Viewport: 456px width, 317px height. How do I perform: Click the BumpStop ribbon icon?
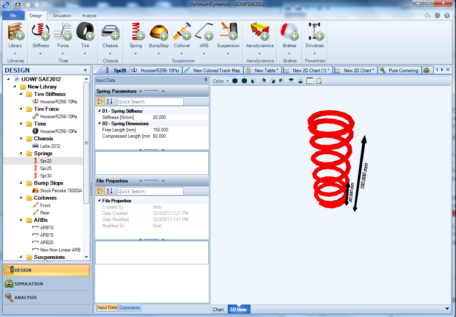[x=159, y=32]
